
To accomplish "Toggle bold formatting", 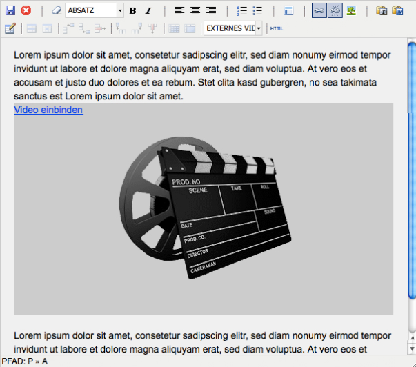I will (x=132, y=10).
